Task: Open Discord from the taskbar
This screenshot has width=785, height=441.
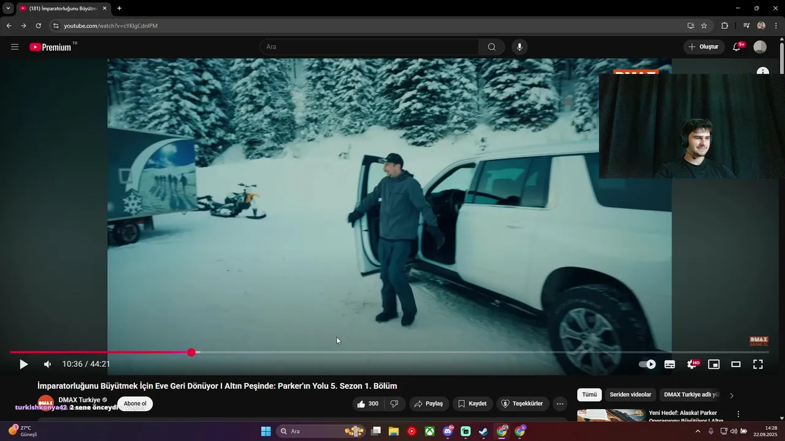Action: tap(448, 431)
